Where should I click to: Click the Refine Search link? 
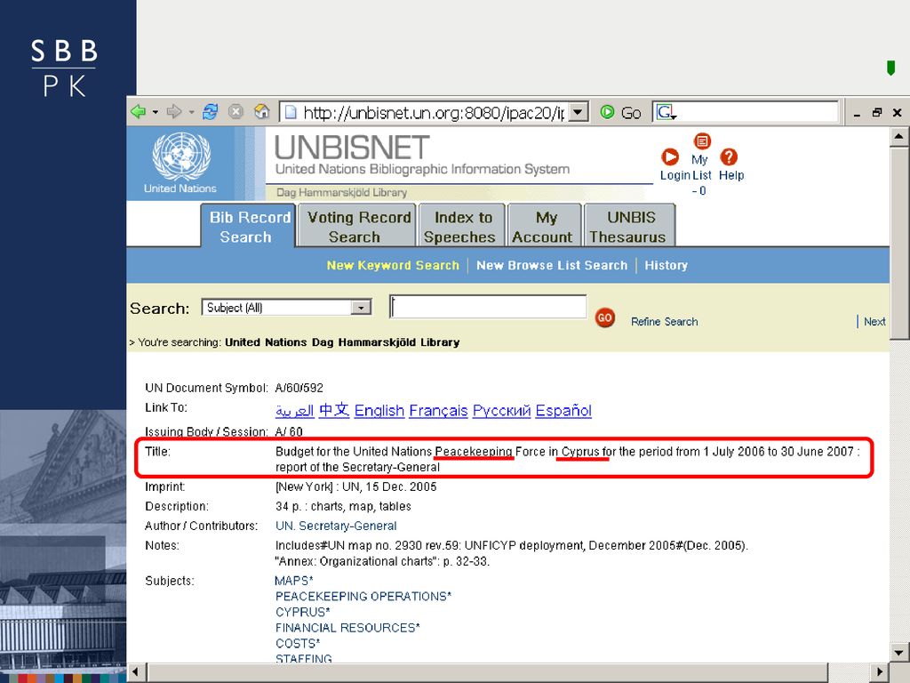(665, 322)
